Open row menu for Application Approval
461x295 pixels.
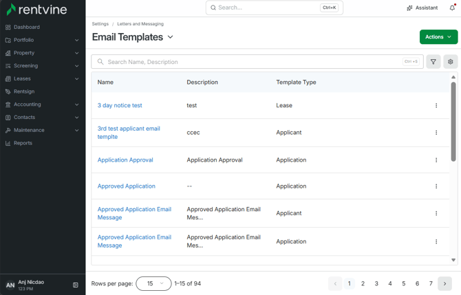pos(436,160)
